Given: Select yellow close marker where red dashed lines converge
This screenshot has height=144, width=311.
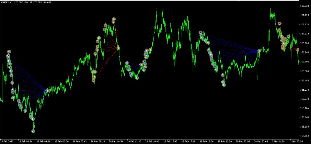Looking at the screenshot, I should [118, 48].
